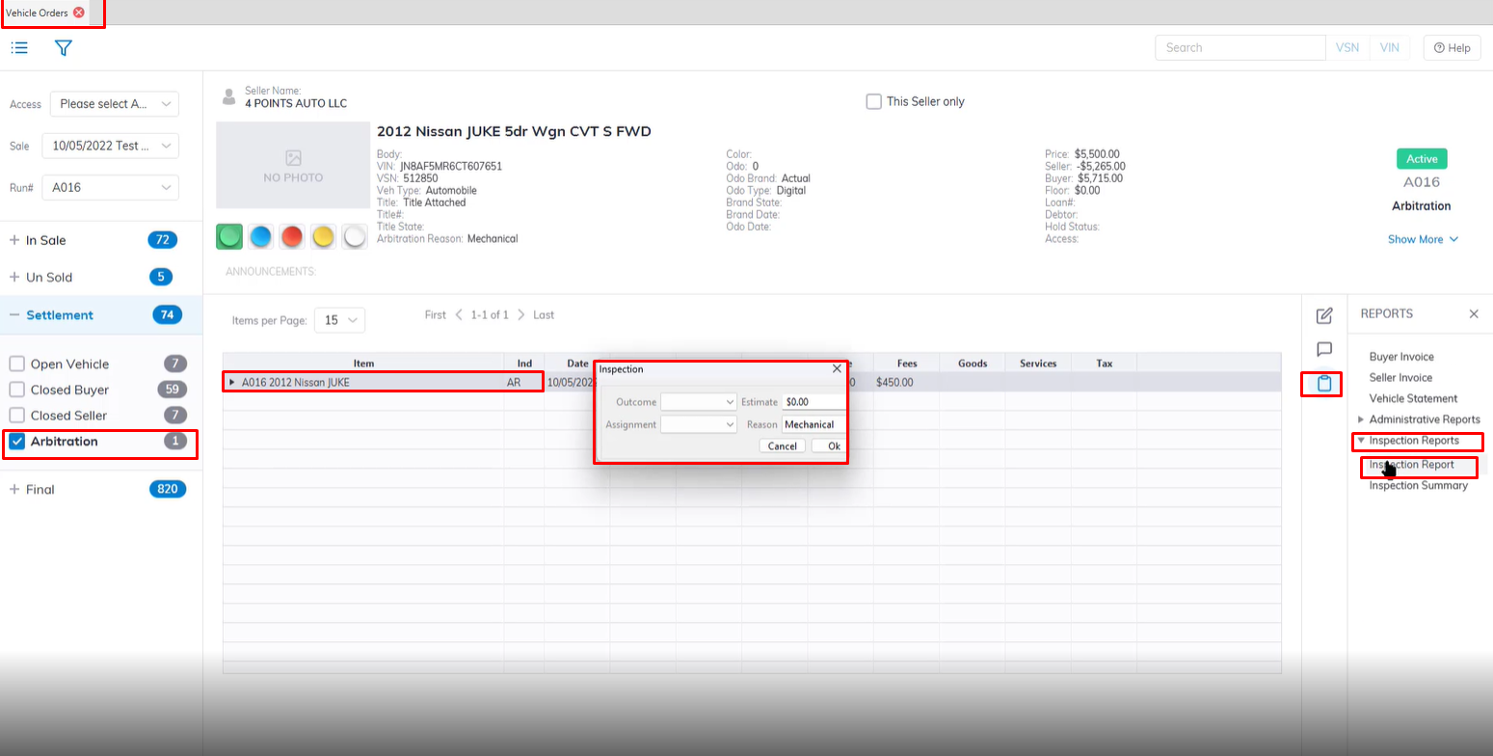Select the clipboard reports icon
The width and height of the screenshot is (1493, 756).
1324,384
